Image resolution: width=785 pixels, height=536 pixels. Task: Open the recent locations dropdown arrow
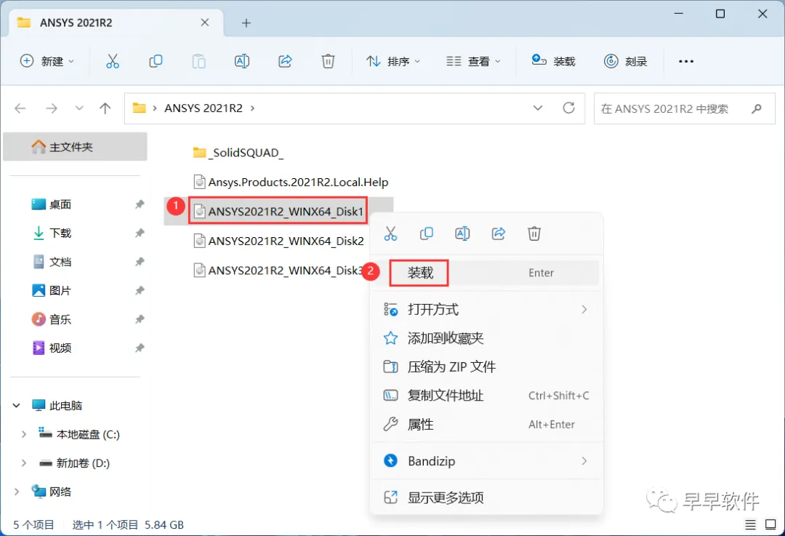pos(79,108)
